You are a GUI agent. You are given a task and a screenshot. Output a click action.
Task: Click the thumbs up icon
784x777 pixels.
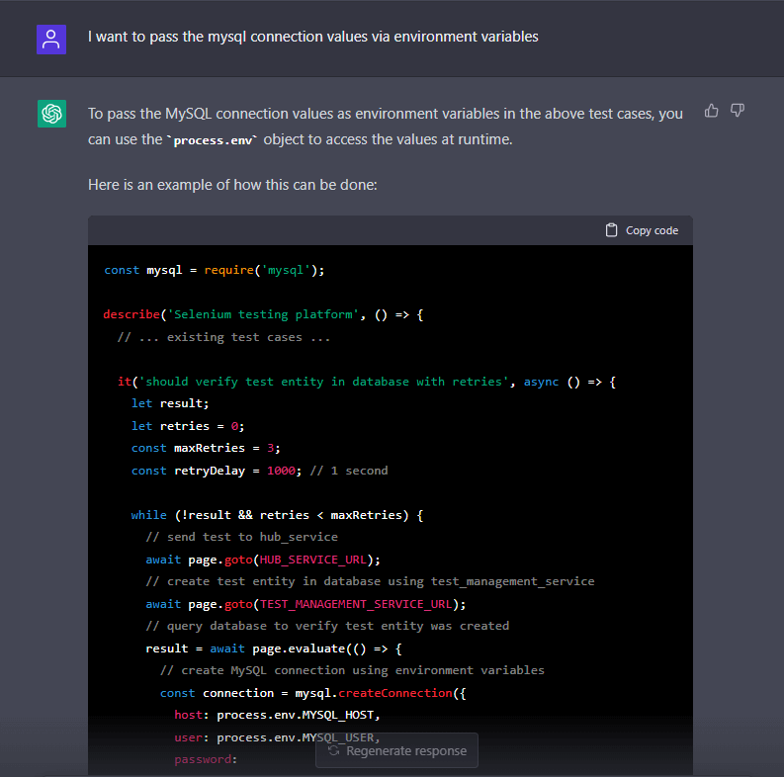(711, 111)
